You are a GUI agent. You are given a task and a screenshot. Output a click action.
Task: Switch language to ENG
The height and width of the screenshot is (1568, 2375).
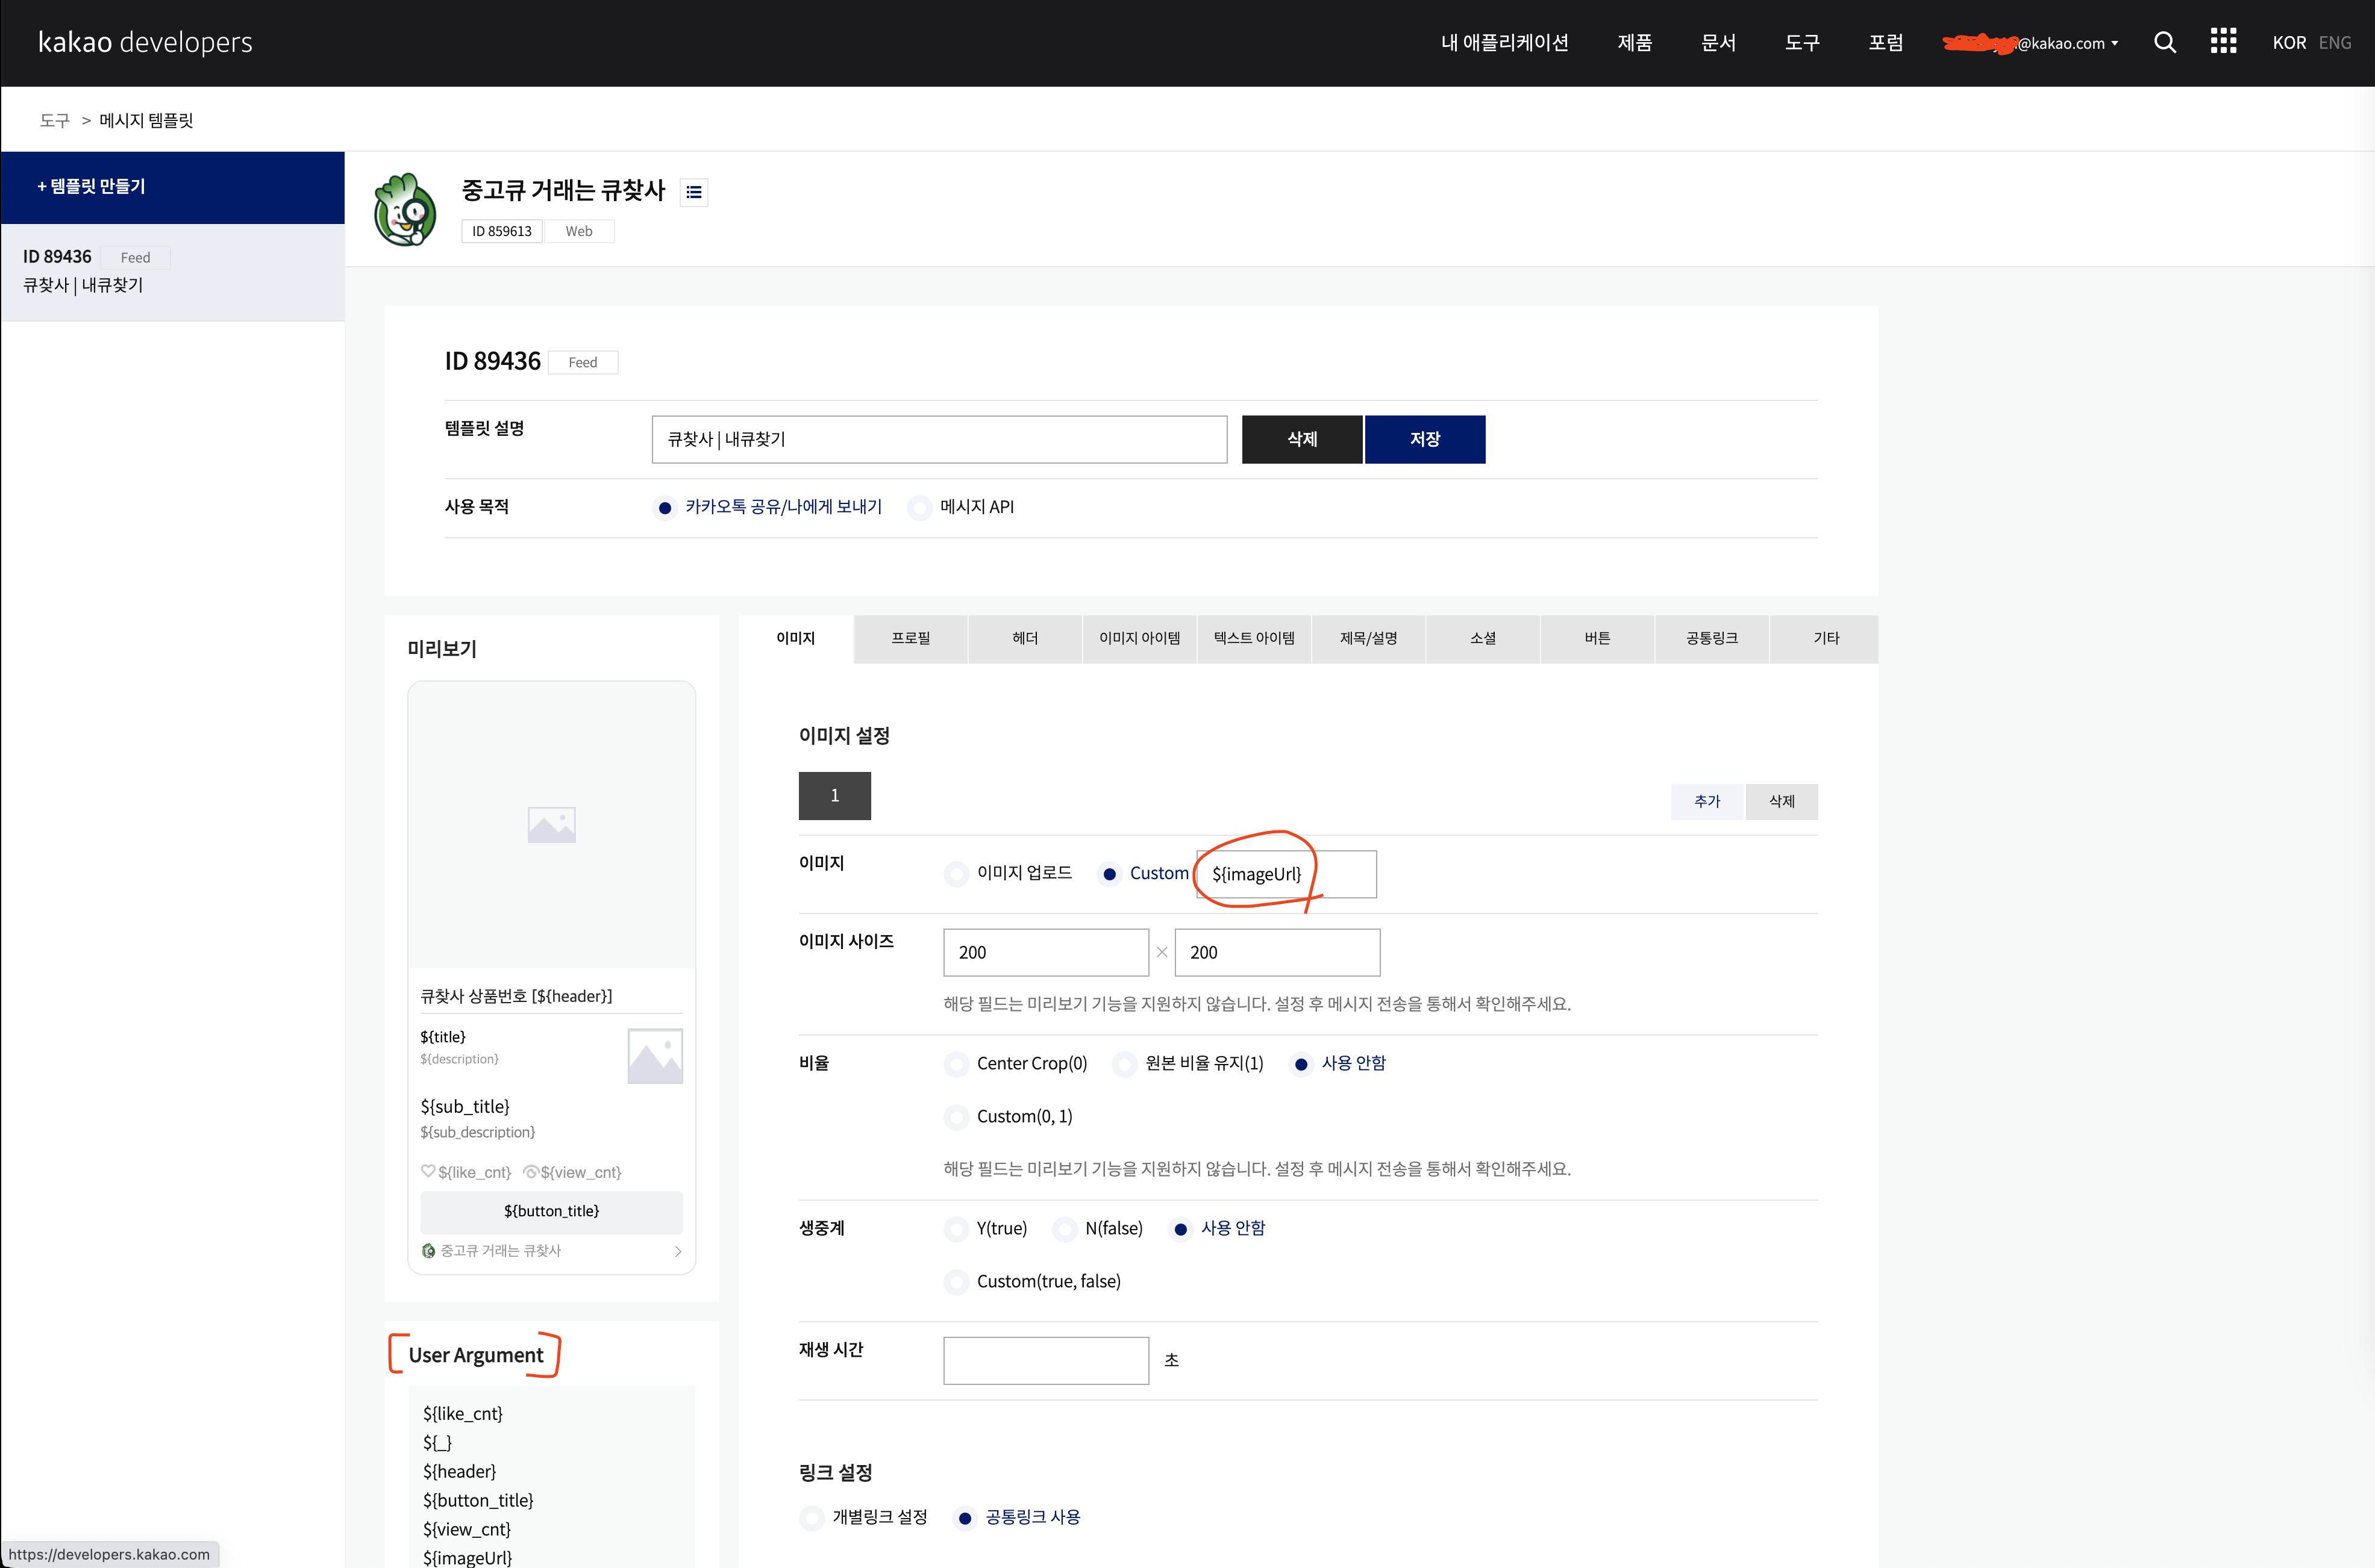click(x=2334, y=42)
